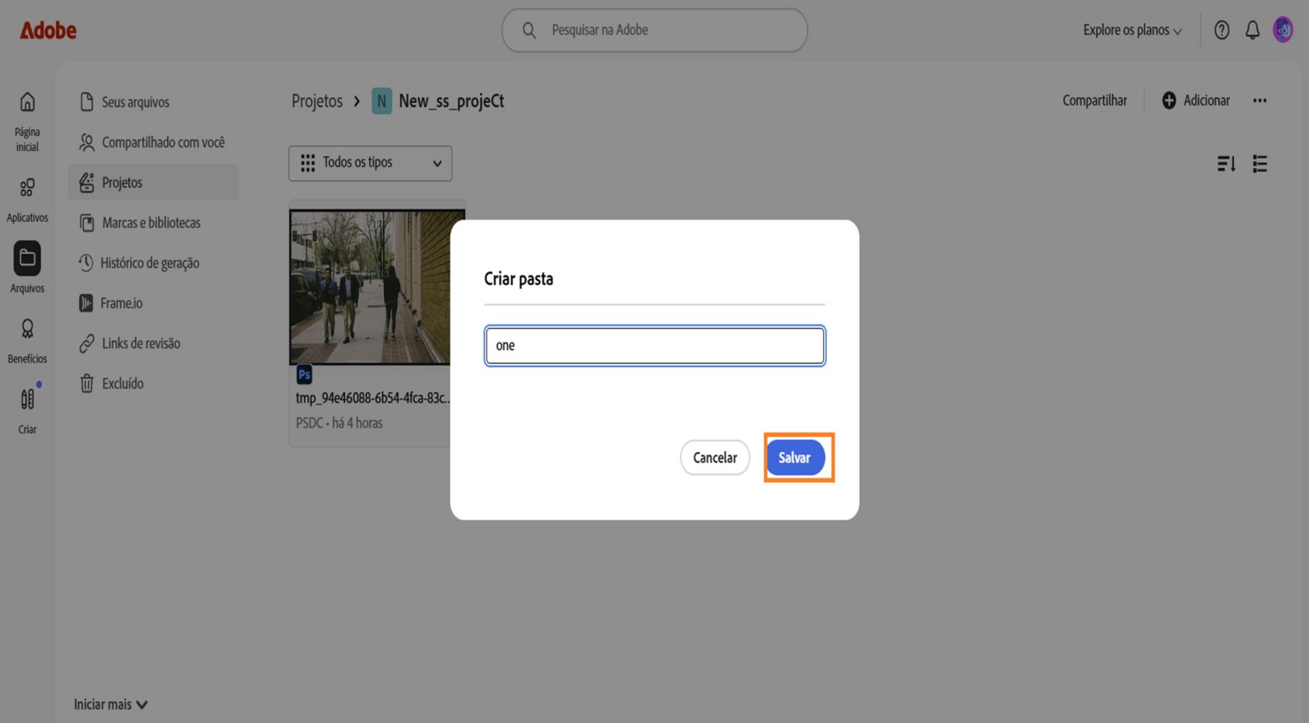The image size is (1309, 723).
Task: Open Compartilhado com você
Action: (151, 142)
